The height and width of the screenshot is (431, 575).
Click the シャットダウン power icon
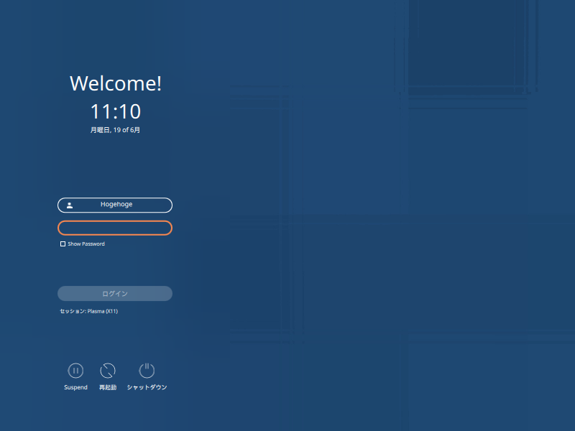(147, 371)
